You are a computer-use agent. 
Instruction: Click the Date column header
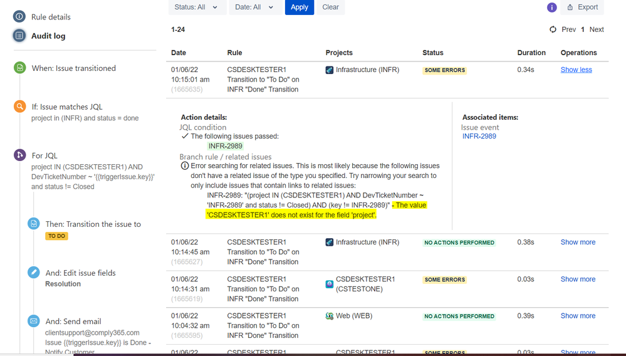(x=179, y=53)
